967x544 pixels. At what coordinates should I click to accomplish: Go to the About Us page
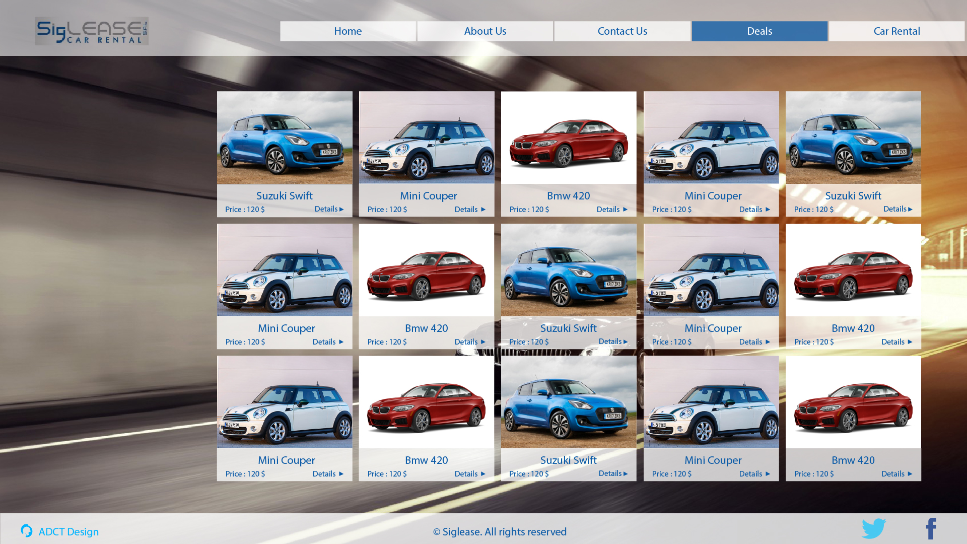click(x=485, y=31)
